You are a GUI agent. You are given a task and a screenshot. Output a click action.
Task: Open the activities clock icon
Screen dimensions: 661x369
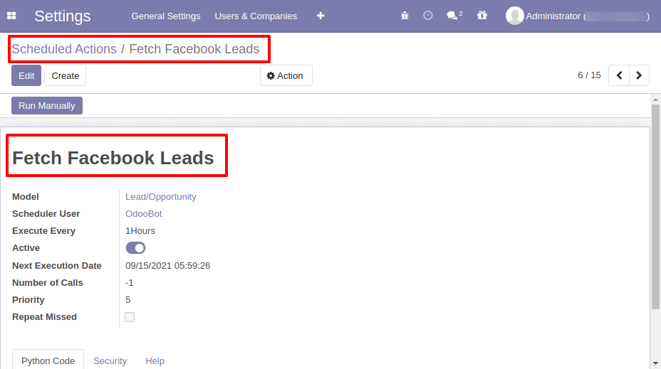tap(428, 16)
